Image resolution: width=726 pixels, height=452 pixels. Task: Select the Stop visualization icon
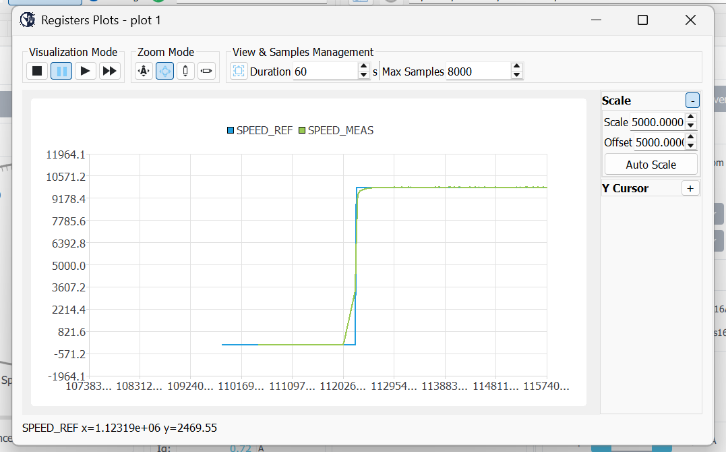pyautogui.click(x=36, y=71)
